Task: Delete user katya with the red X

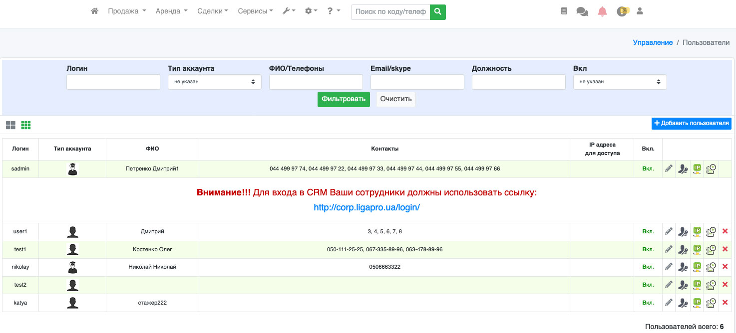Action: coord(725,303)
